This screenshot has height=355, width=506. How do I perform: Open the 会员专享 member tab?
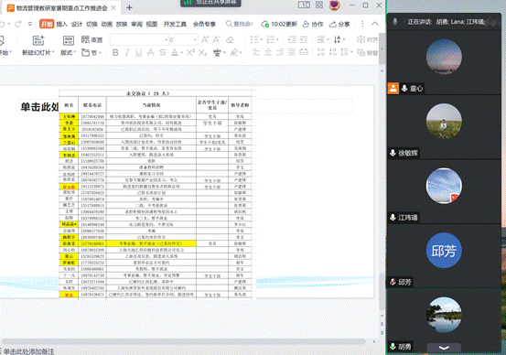[x=204, y=24]
